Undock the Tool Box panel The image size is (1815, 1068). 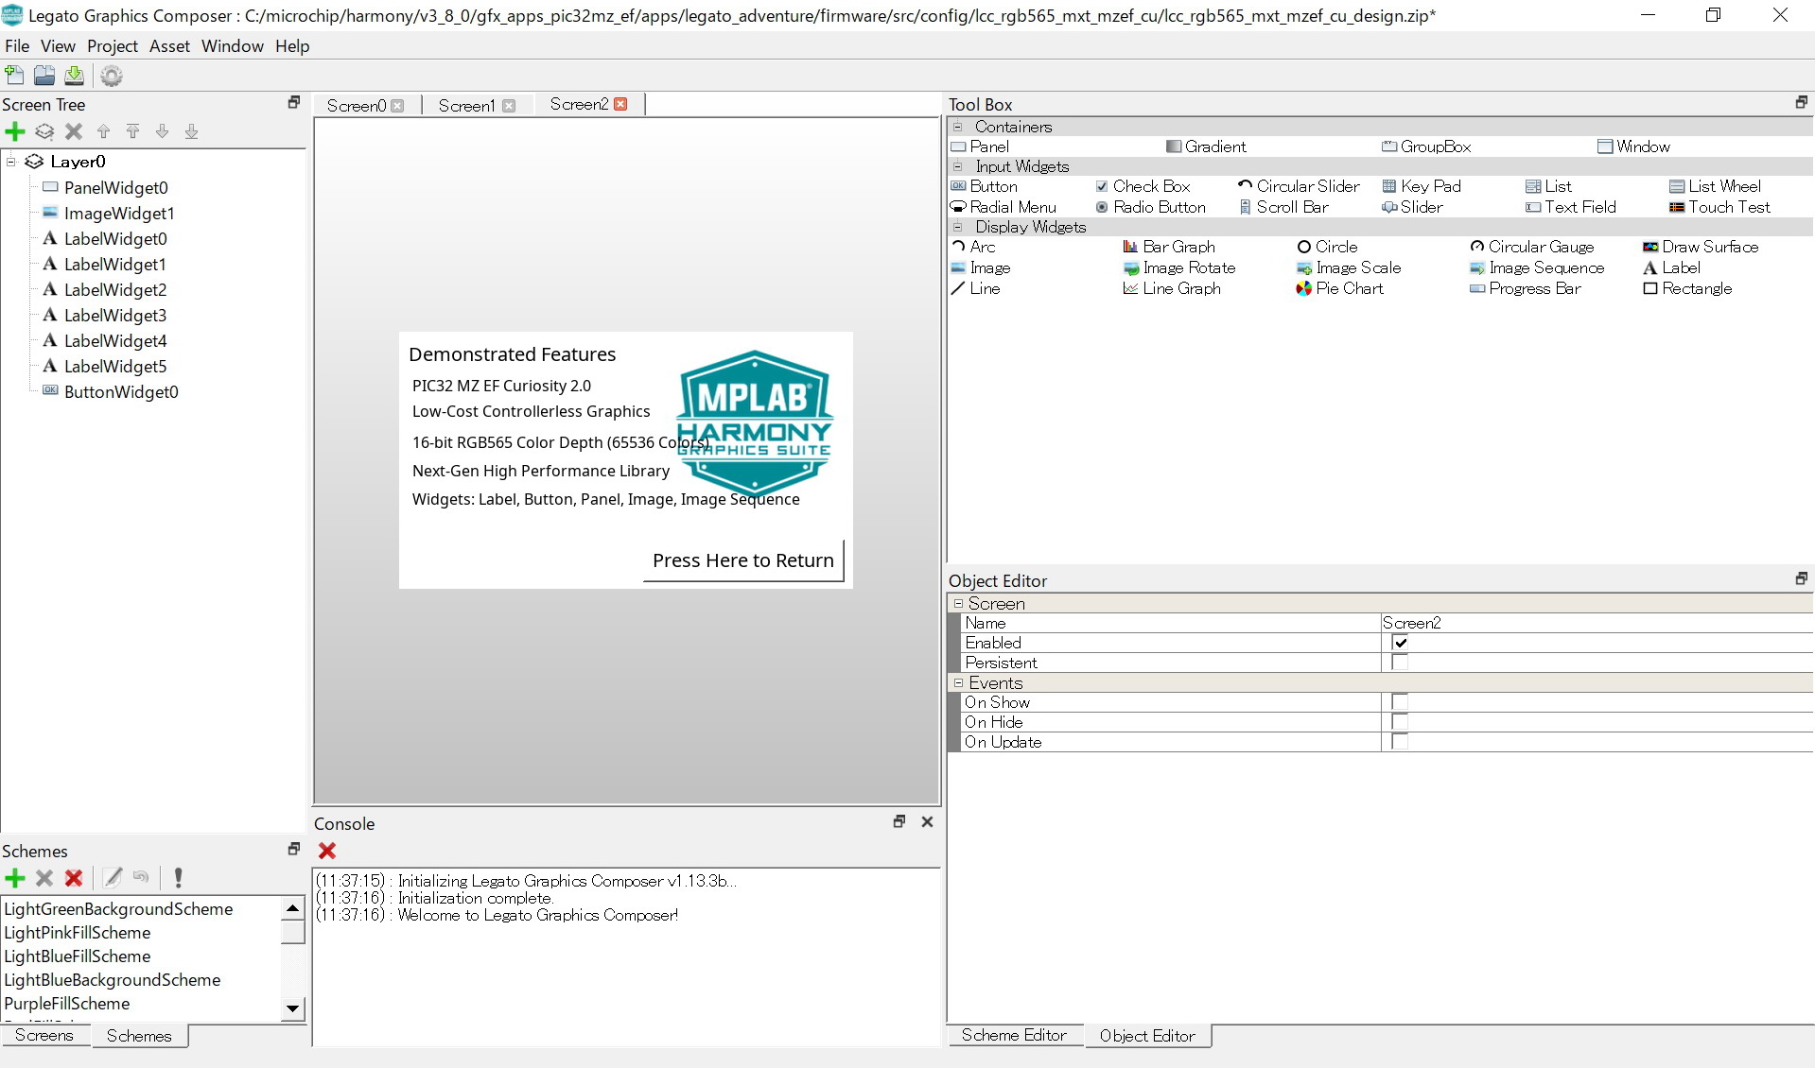tap(1801, 103)
